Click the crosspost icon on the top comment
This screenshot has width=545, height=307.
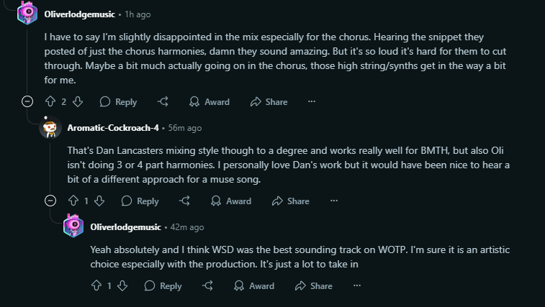[163, 102]
